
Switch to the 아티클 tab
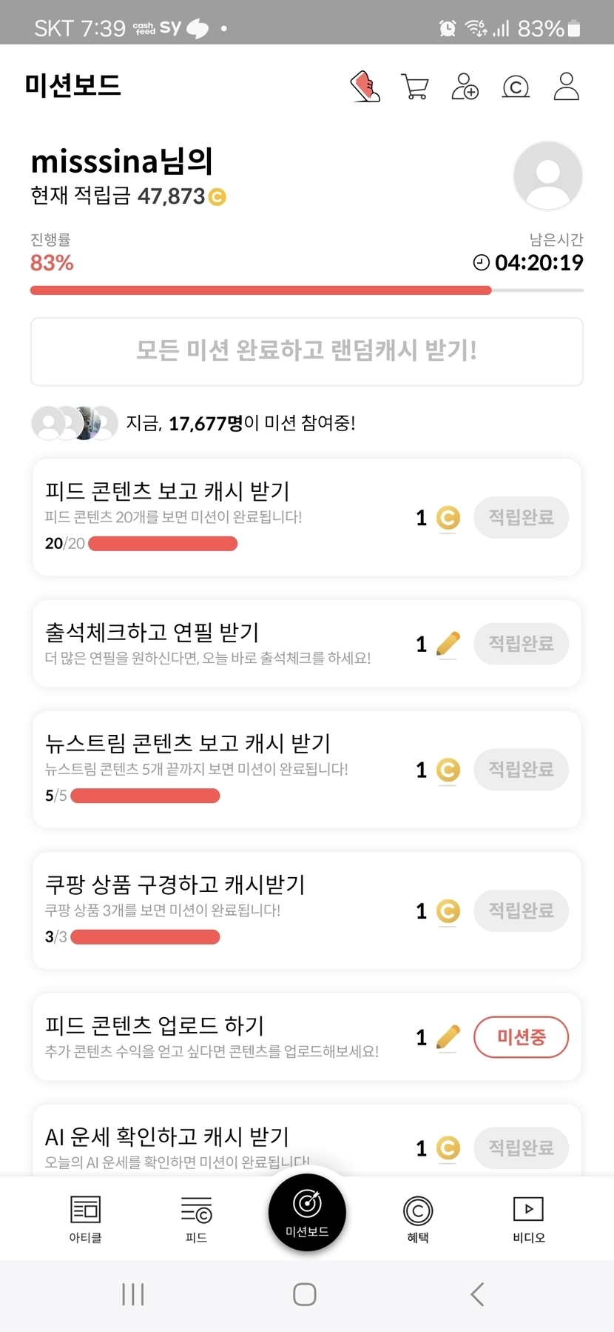[85, 1219]
